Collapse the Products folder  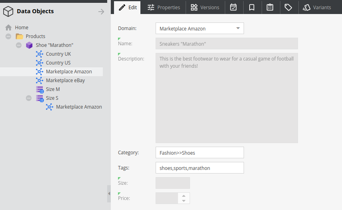coord(8,36)
